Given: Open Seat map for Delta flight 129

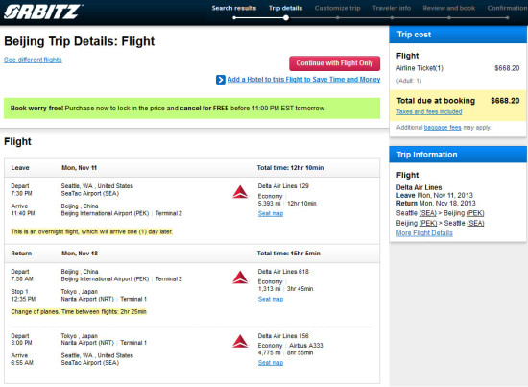Looking at the screenshot, I should [x=271, y=213].
